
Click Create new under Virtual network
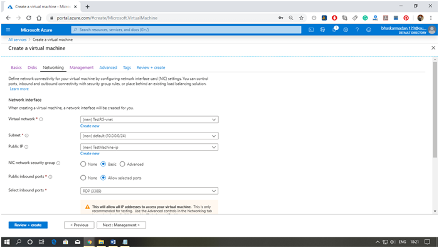point(90,126)
